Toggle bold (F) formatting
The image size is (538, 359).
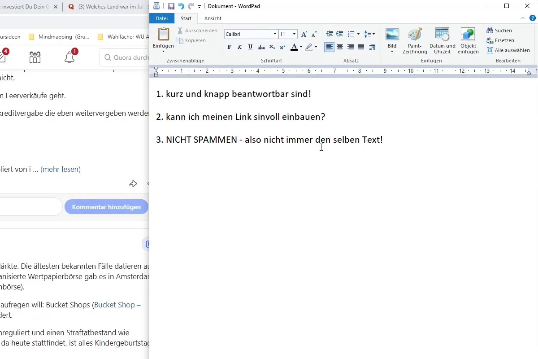(230, 47)
